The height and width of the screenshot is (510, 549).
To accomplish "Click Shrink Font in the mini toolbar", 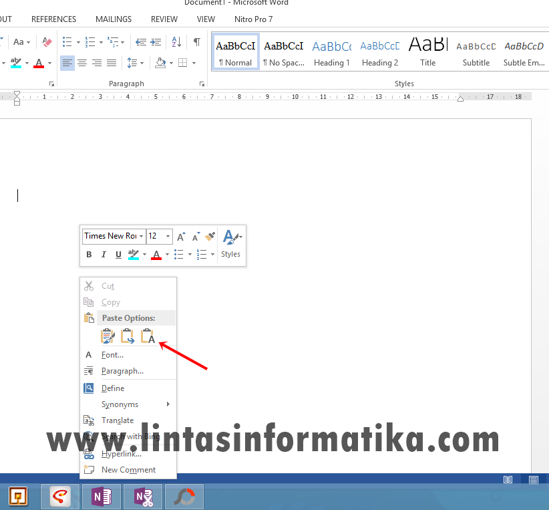I will click(194, 235).
